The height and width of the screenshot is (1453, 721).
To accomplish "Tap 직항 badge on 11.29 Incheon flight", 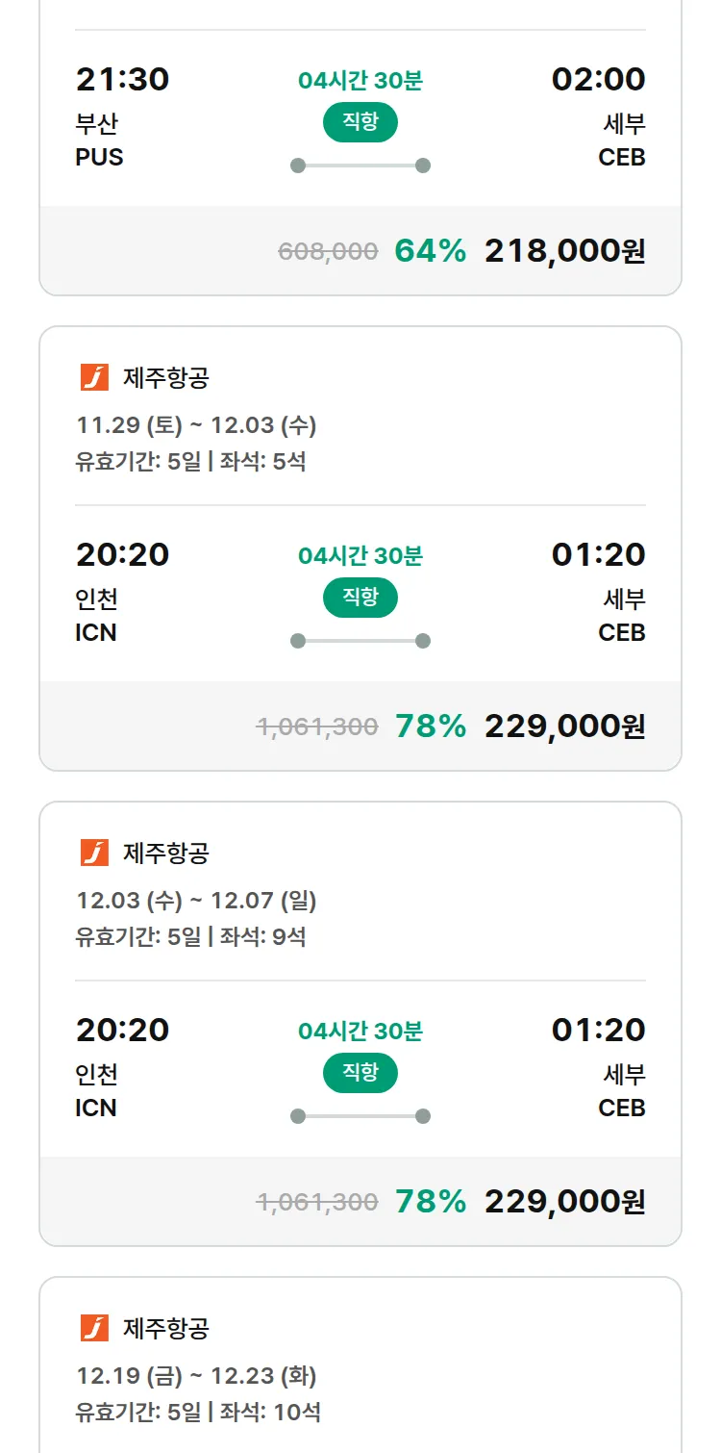I will point(360,598).
